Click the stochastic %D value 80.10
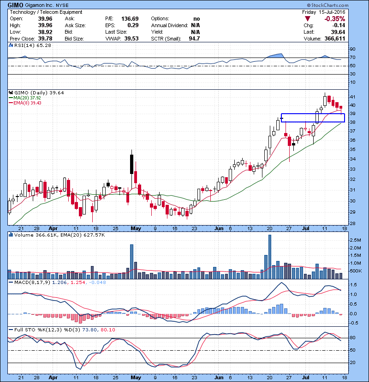Image resolution: width=369 pixels, height=382 pixels. (x=107, y=330)
